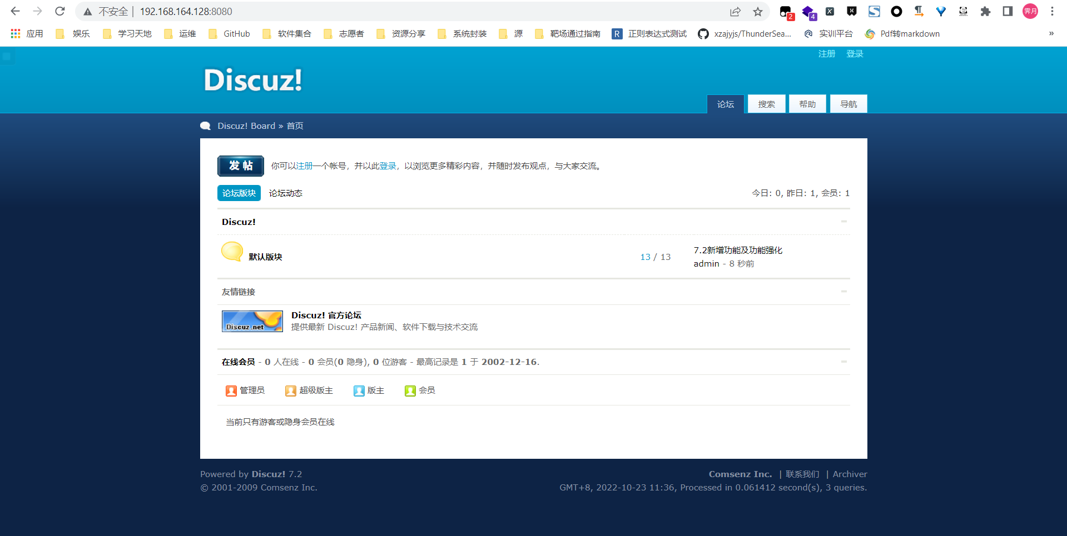1067x536 pixels.
Task: Switch to the 论坛动态 tab
Action: (x=285, y=193)
